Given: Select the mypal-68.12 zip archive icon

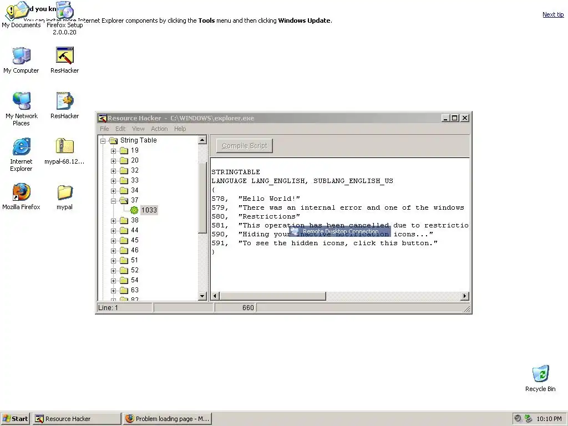Looking at the screenshot, I should point(64,146).
